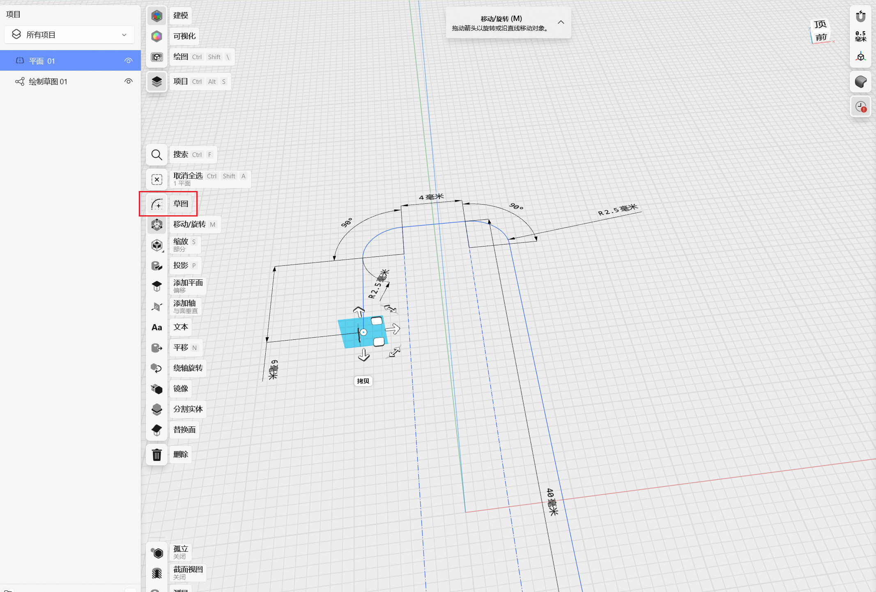Click the Delete (删除) trash icon

pyautogui.click(x=157, y=454)
